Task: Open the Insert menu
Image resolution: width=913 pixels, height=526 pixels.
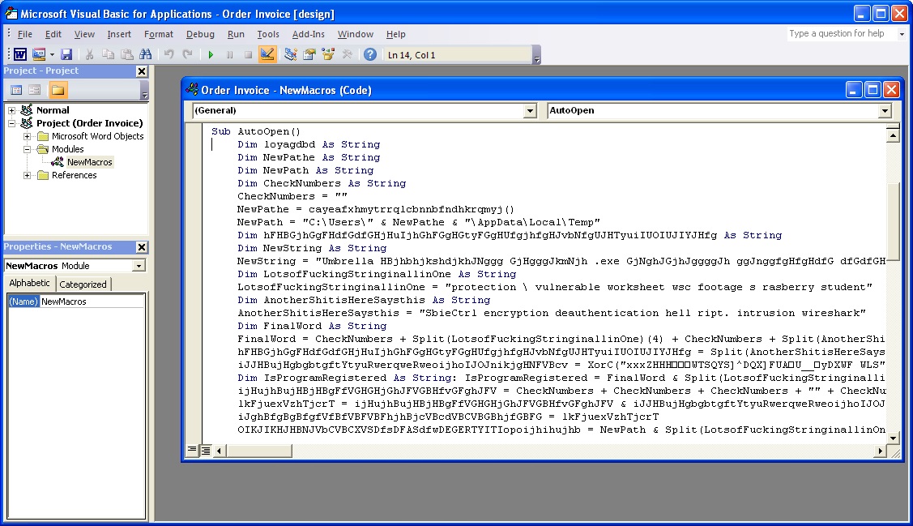Action: pos(119,34)
